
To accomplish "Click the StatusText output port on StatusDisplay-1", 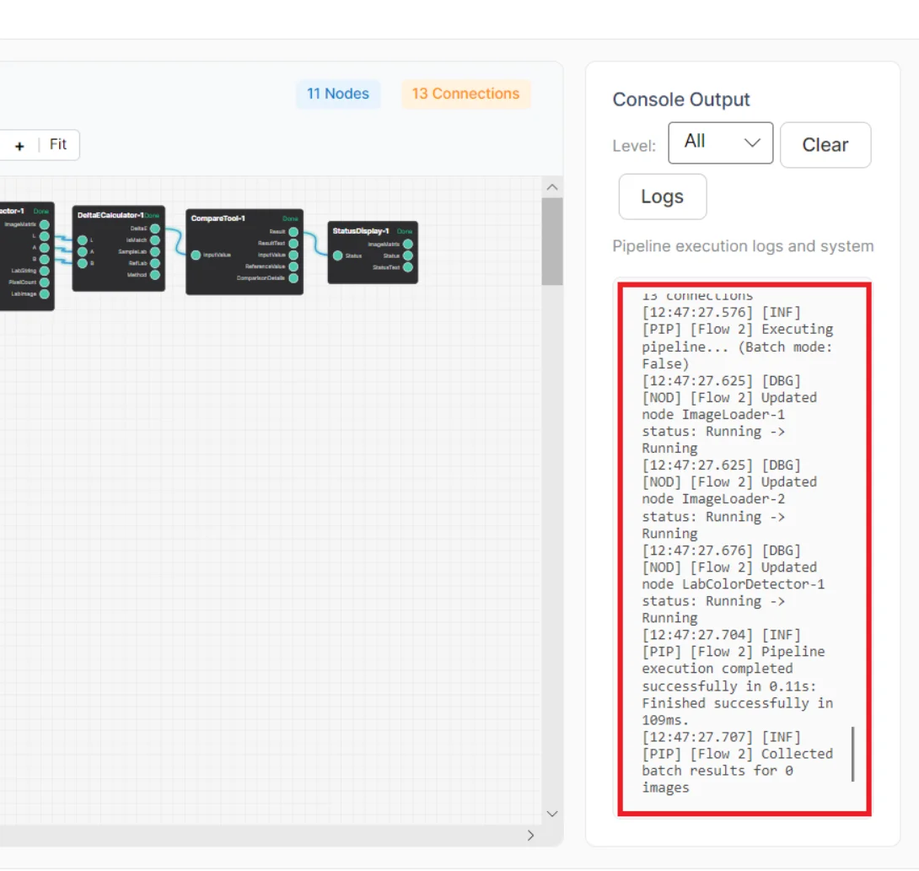I will coord(408,267).
